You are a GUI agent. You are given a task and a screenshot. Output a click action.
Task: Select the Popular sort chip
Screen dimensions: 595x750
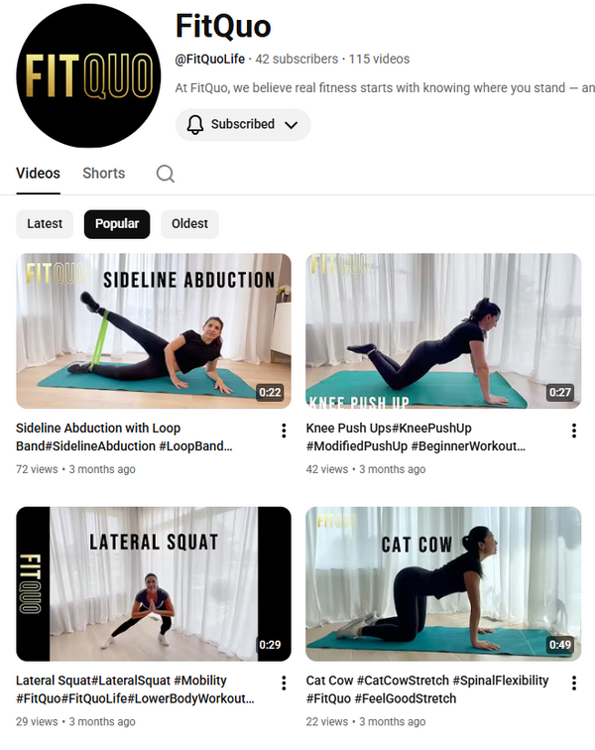coord(117,224)
